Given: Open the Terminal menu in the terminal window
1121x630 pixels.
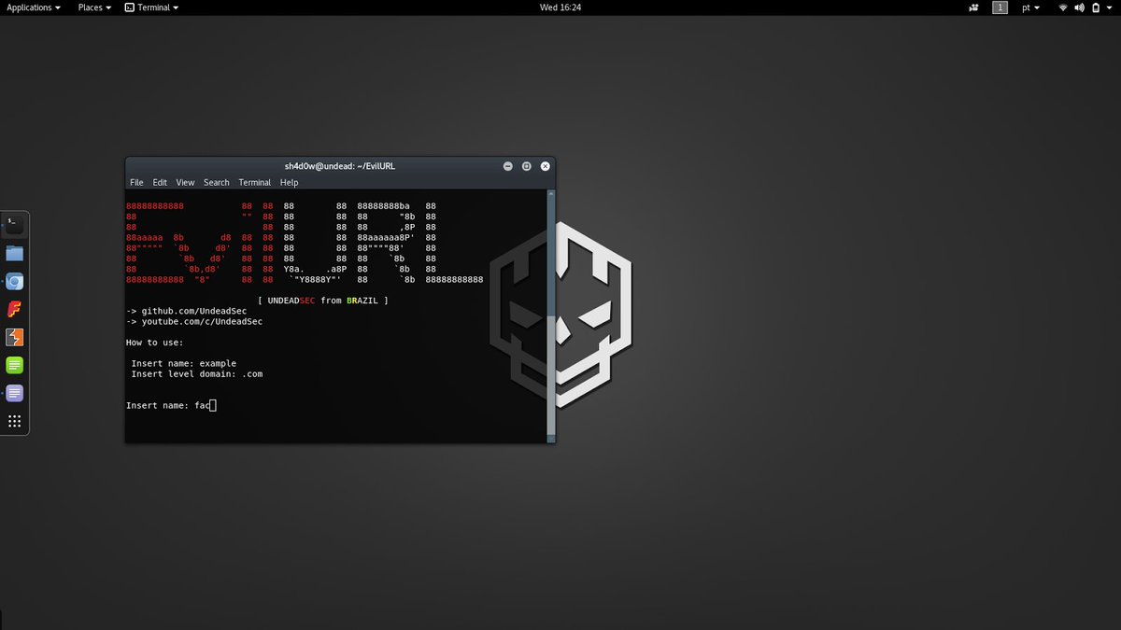Looking at the screenshot, I should 254,183.
